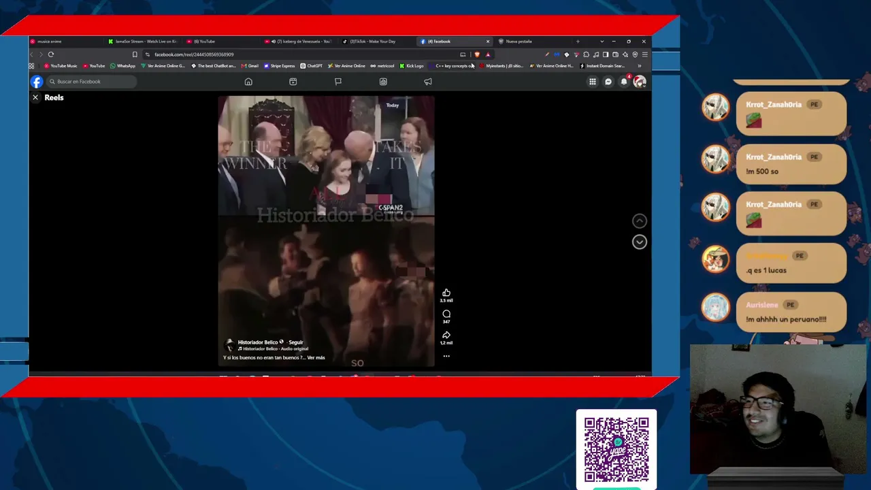Image resolution: width=871 pixels, height=490 pixels.
Task: Open the Facebook Home icon
Action: [x=248, y=82]
